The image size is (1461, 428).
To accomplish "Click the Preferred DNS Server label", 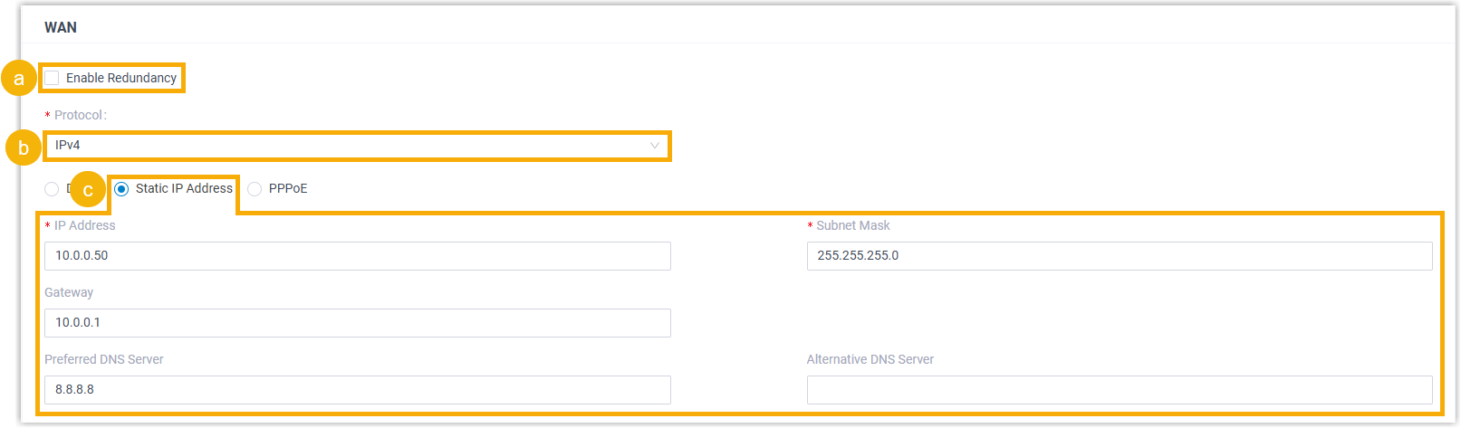I will 104,359.
